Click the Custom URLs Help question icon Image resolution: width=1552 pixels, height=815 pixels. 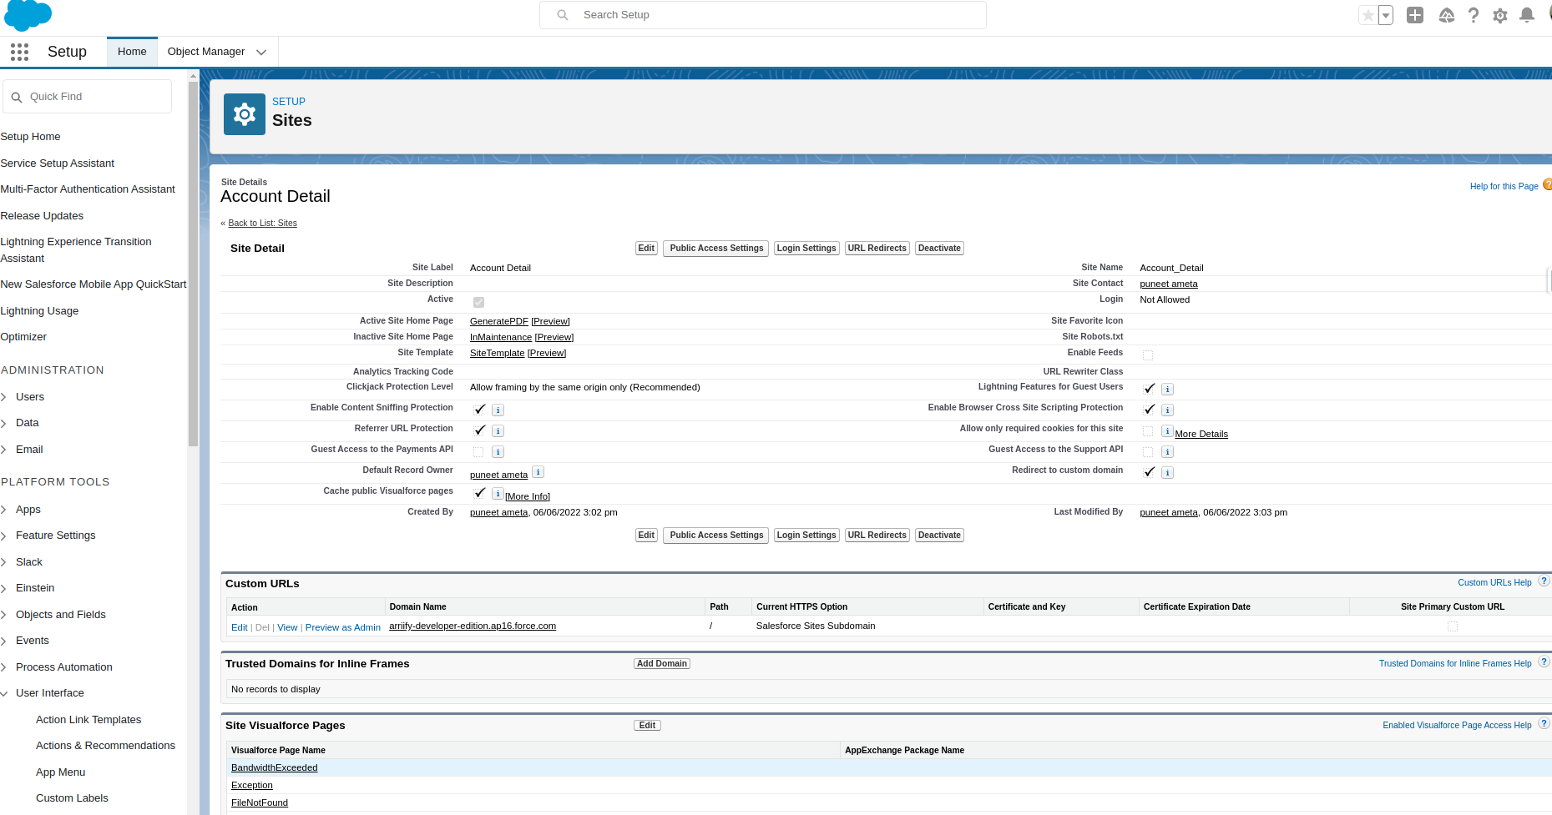(1544, 581)
